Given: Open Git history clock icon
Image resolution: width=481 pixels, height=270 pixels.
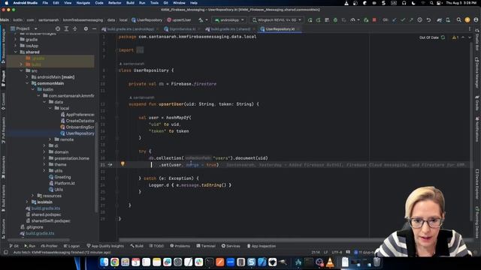Looking at the screenshot, I should [x=419, y=20].
